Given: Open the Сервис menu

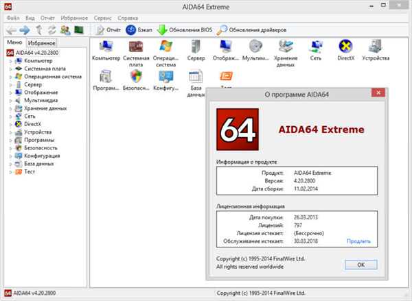Looking at the screenshot, I should 102,18.
